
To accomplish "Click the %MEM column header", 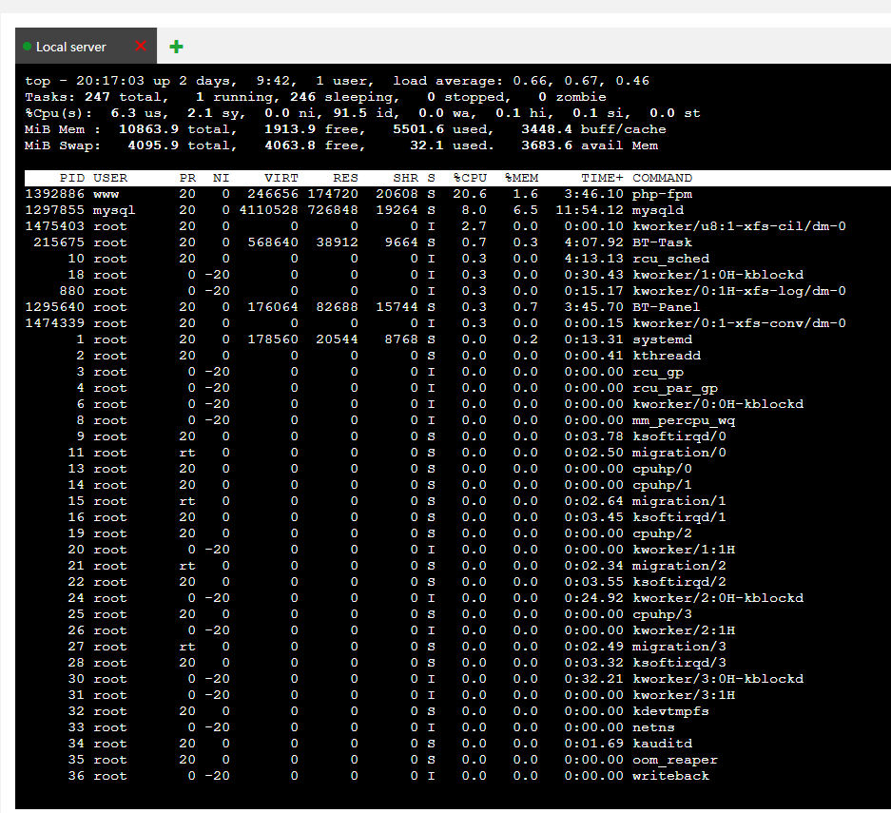I will point(521,178).
